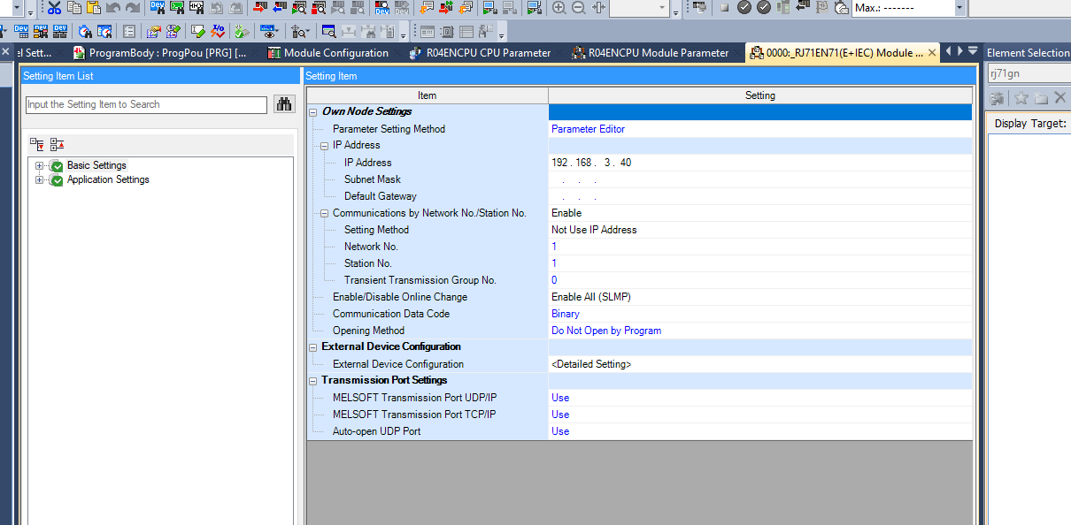Viewport: 1071px width, 525px height.
Task: Open the zoom level combo box dropdown
Action: [x=664, y=8]
